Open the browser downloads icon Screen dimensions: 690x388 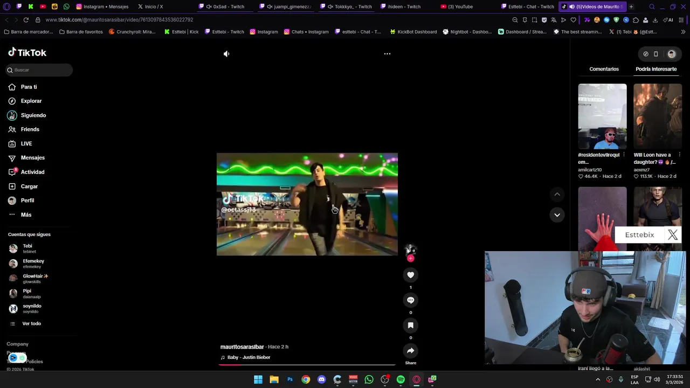coord(655,20)
